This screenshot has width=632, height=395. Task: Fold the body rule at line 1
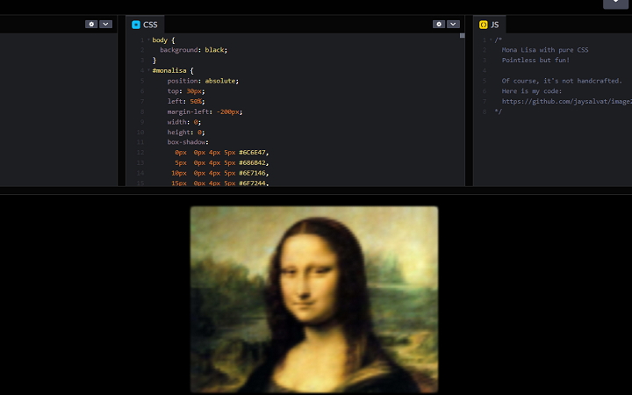tap(148, 39)
